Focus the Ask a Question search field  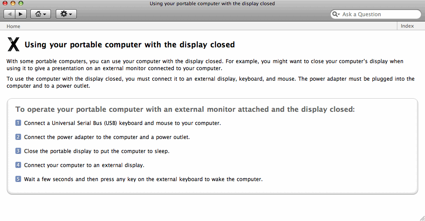point(378,14)
